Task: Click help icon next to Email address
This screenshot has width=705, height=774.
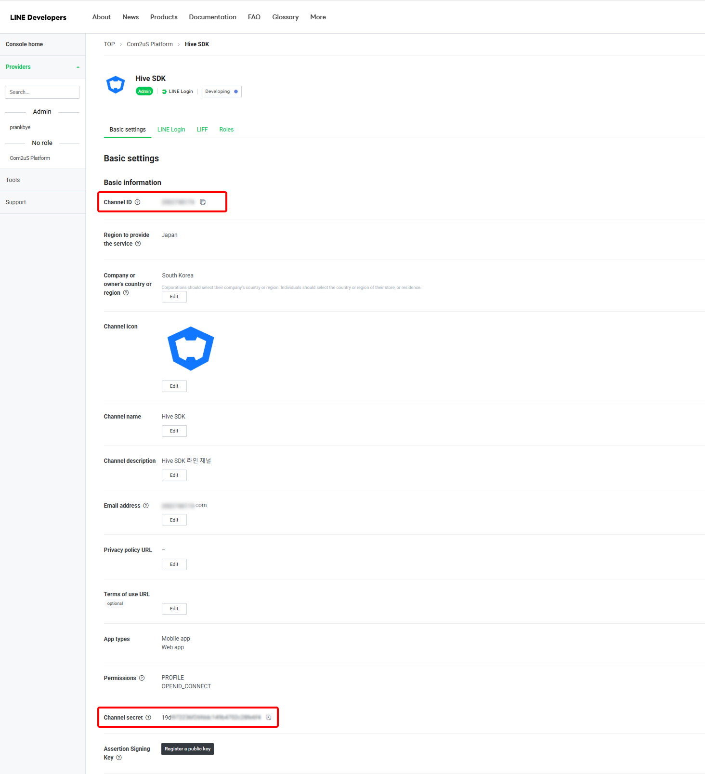Action: coord(146,506)
